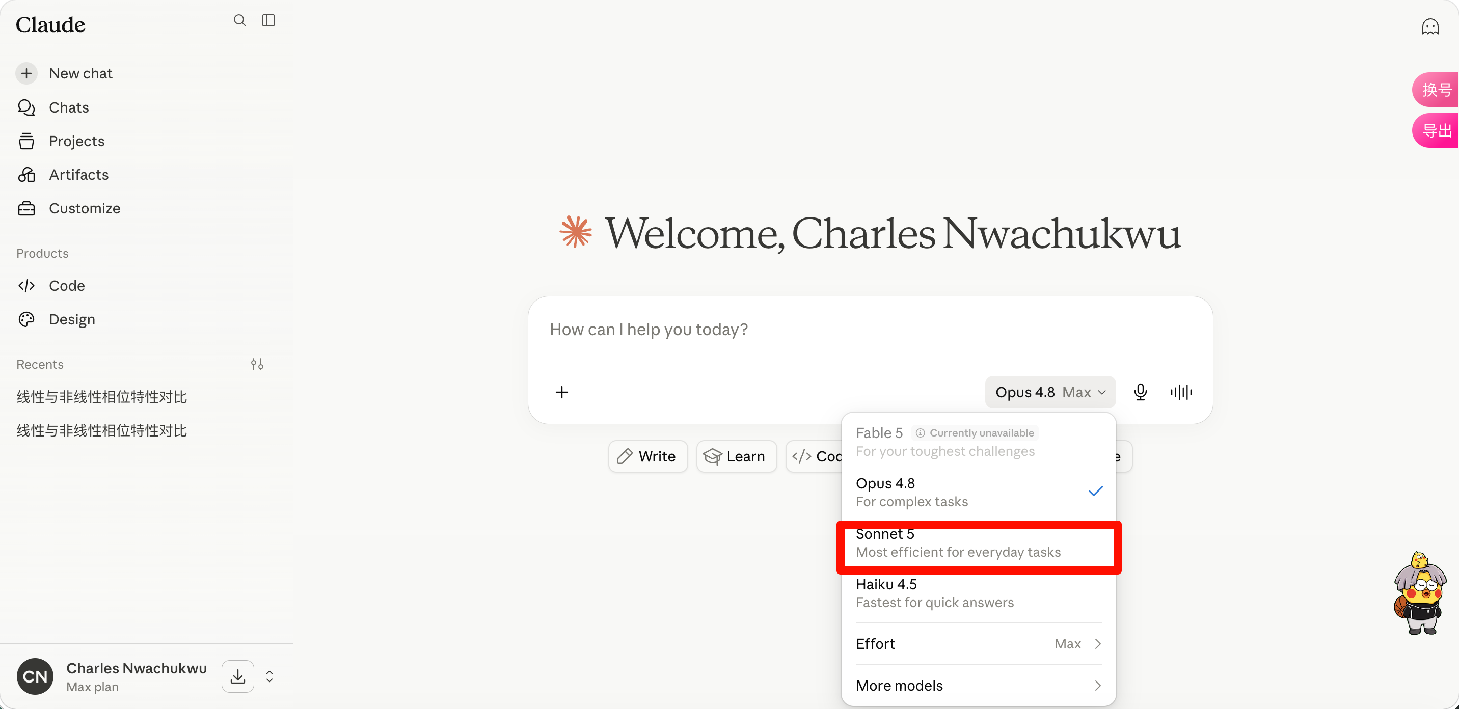Click the Claude logo text
Viewport: 1459px width, 709px height.
[x=50, y=24]
